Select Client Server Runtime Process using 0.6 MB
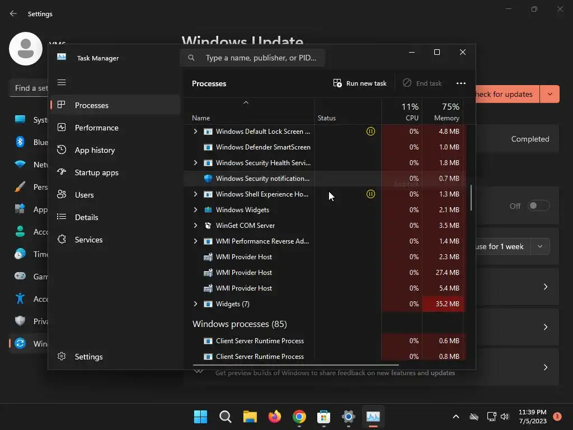573x430 pixels. [x=324, y=341]
